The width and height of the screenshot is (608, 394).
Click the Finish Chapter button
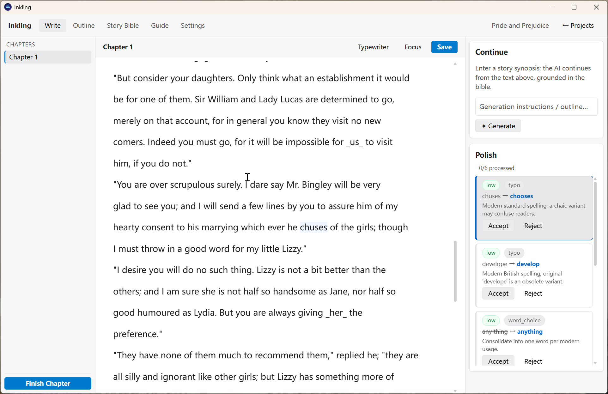click(48, 384)
